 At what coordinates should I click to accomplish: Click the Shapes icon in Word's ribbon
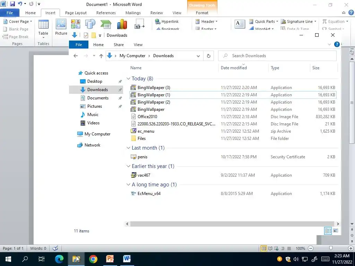click(x=90, y=24)
